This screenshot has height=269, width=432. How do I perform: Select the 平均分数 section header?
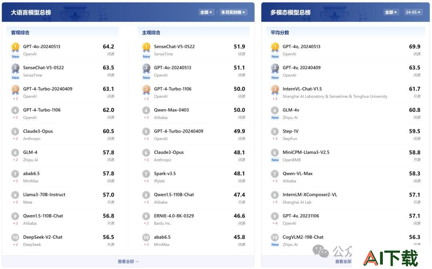(x=280, y=32)
